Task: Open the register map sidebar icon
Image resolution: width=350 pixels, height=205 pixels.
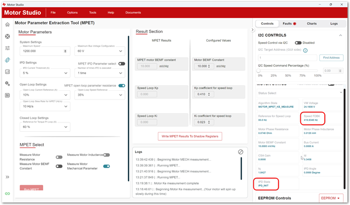Action: [x=7, y=95]
